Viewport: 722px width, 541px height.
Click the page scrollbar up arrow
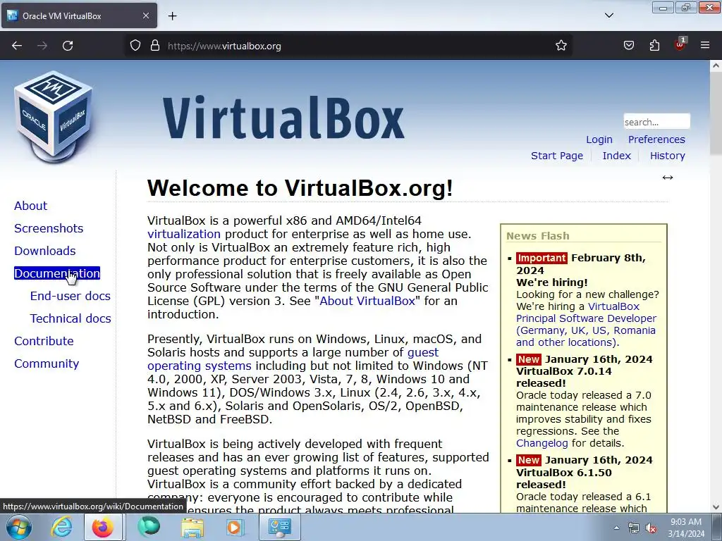pyautogui.click(x=716, y=66)
